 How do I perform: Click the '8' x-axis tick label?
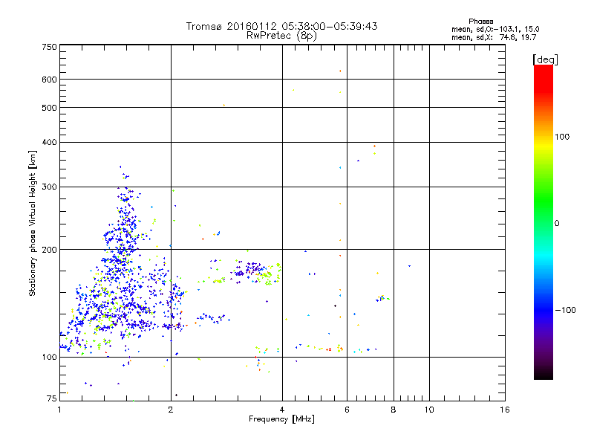394,410
